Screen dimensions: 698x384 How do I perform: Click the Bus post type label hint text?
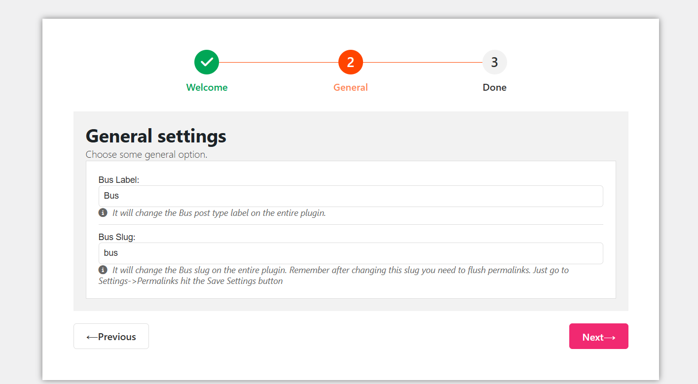(x=219, y=213)
